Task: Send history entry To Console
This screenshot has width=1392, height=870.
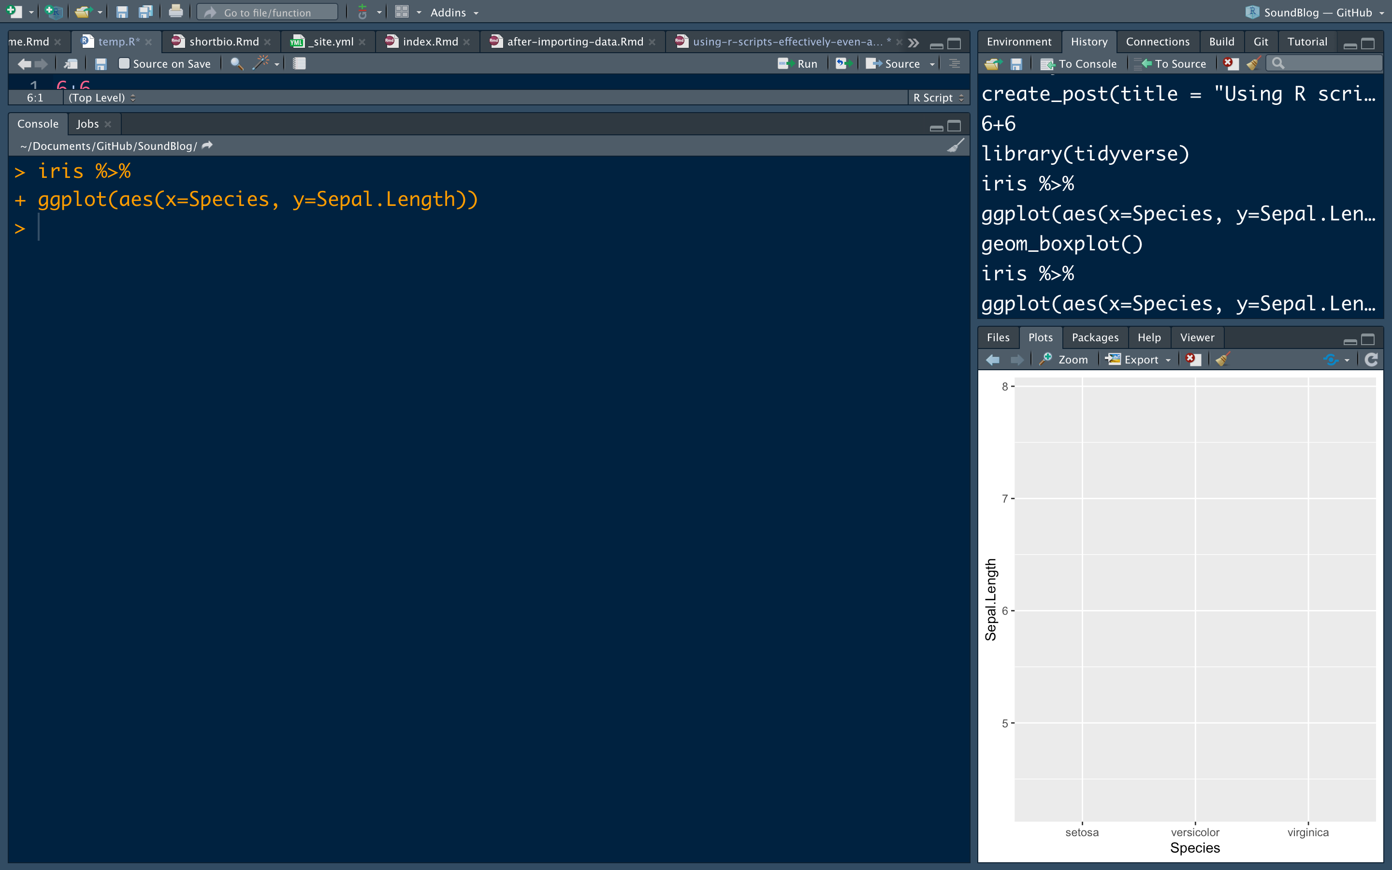Action: (1078, 64)
